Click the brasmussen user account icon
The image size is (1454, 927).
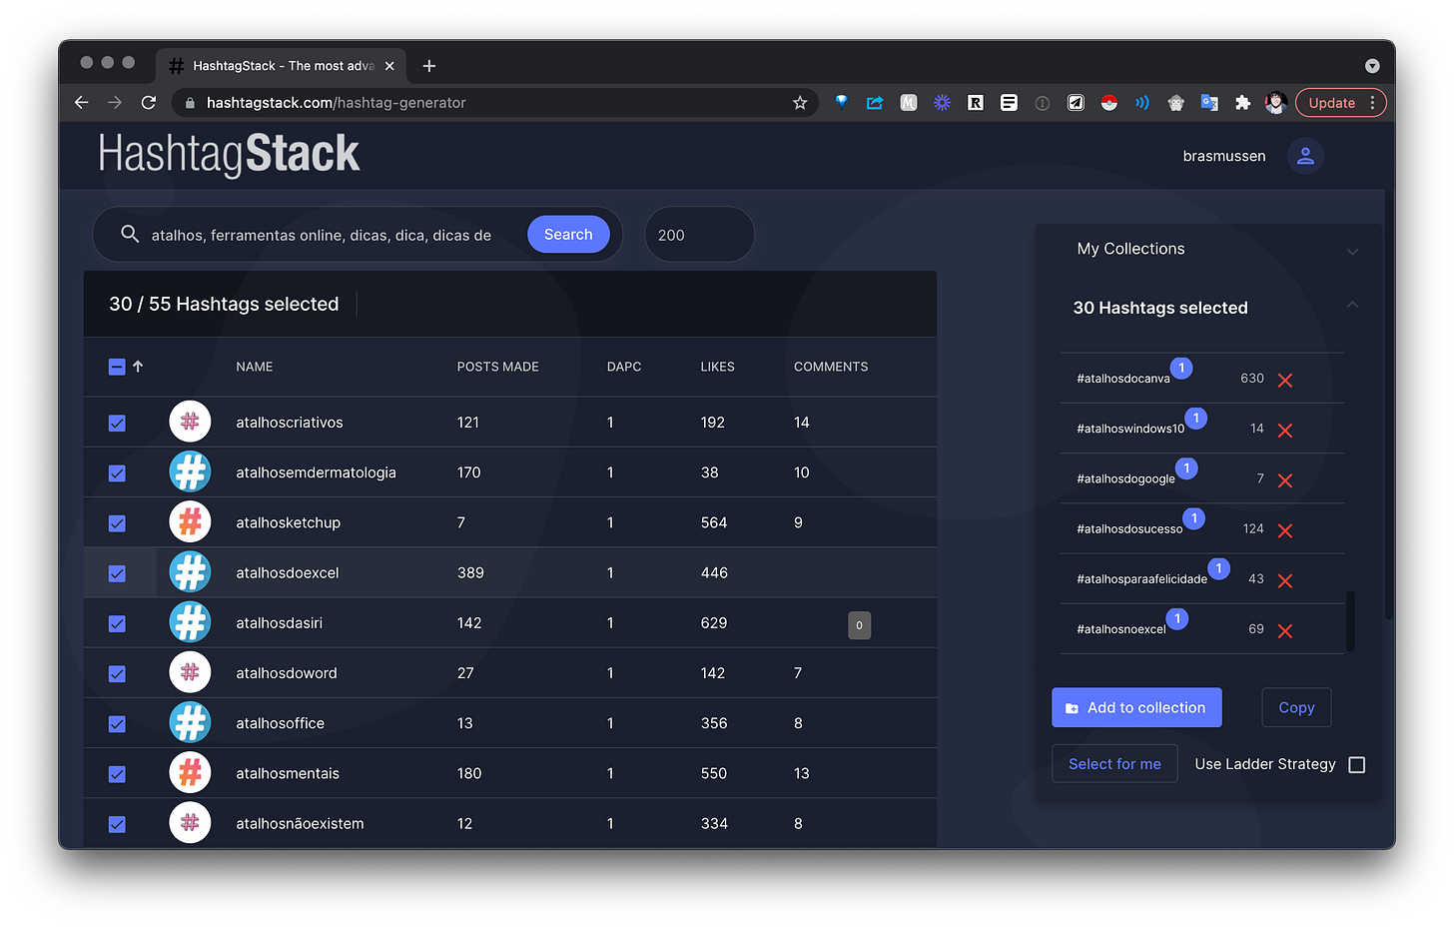pyautogui.click(x=1305, y=156)
